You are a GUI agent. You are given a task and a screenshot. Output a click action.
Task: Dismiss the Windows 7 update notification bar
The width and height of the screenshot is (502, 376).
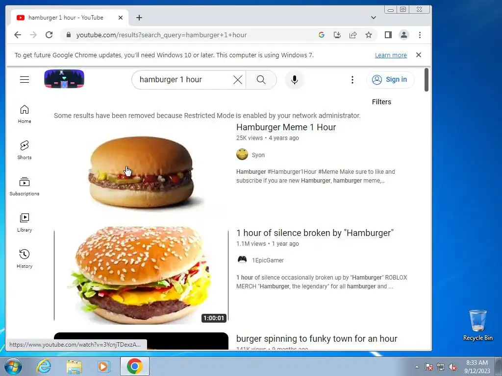click(419, 55)
